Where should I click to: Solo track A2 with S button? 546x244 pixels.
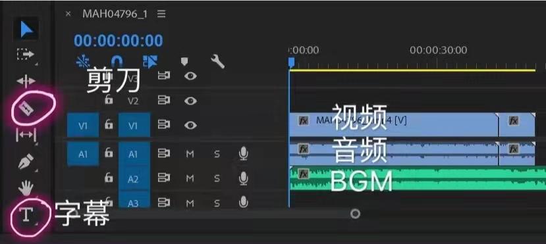tap(217, 179)
